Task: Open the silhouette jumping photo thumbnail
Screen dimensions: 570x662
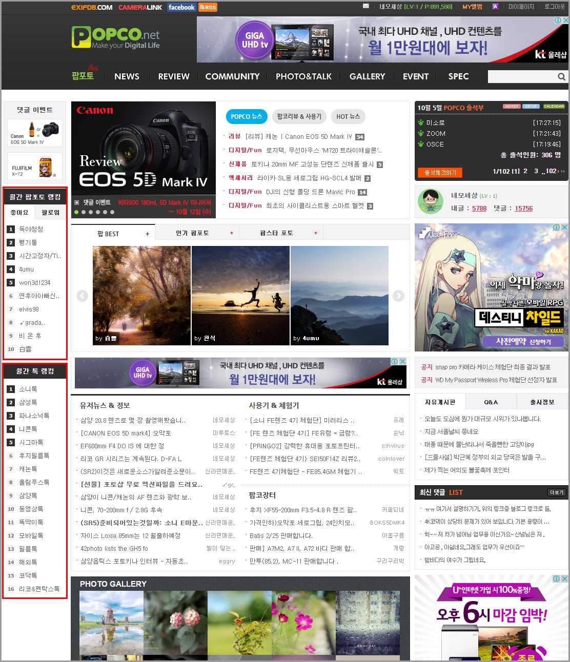Action: point(240,296)
